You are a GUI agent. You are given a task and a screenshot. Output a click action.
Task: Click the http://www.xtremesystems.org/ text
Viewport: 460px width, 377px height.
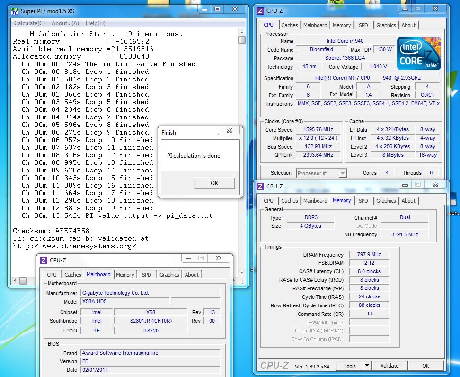pos(74,246)
